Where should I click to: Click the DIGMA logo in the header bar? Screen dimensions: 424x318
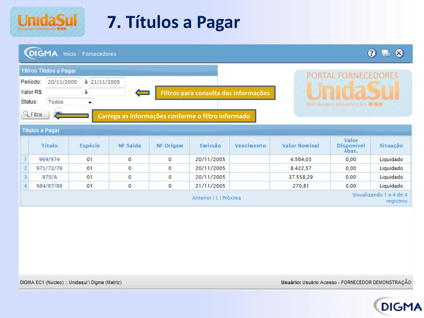click(x=41, y=53)
